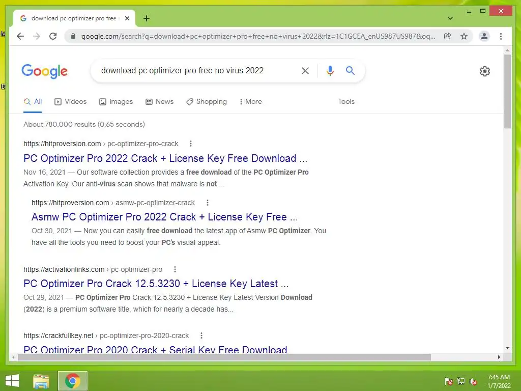Switch to Images results
The height and width of the screenshot is (391, 521).
pyautogui.click(x=116, y=102)
